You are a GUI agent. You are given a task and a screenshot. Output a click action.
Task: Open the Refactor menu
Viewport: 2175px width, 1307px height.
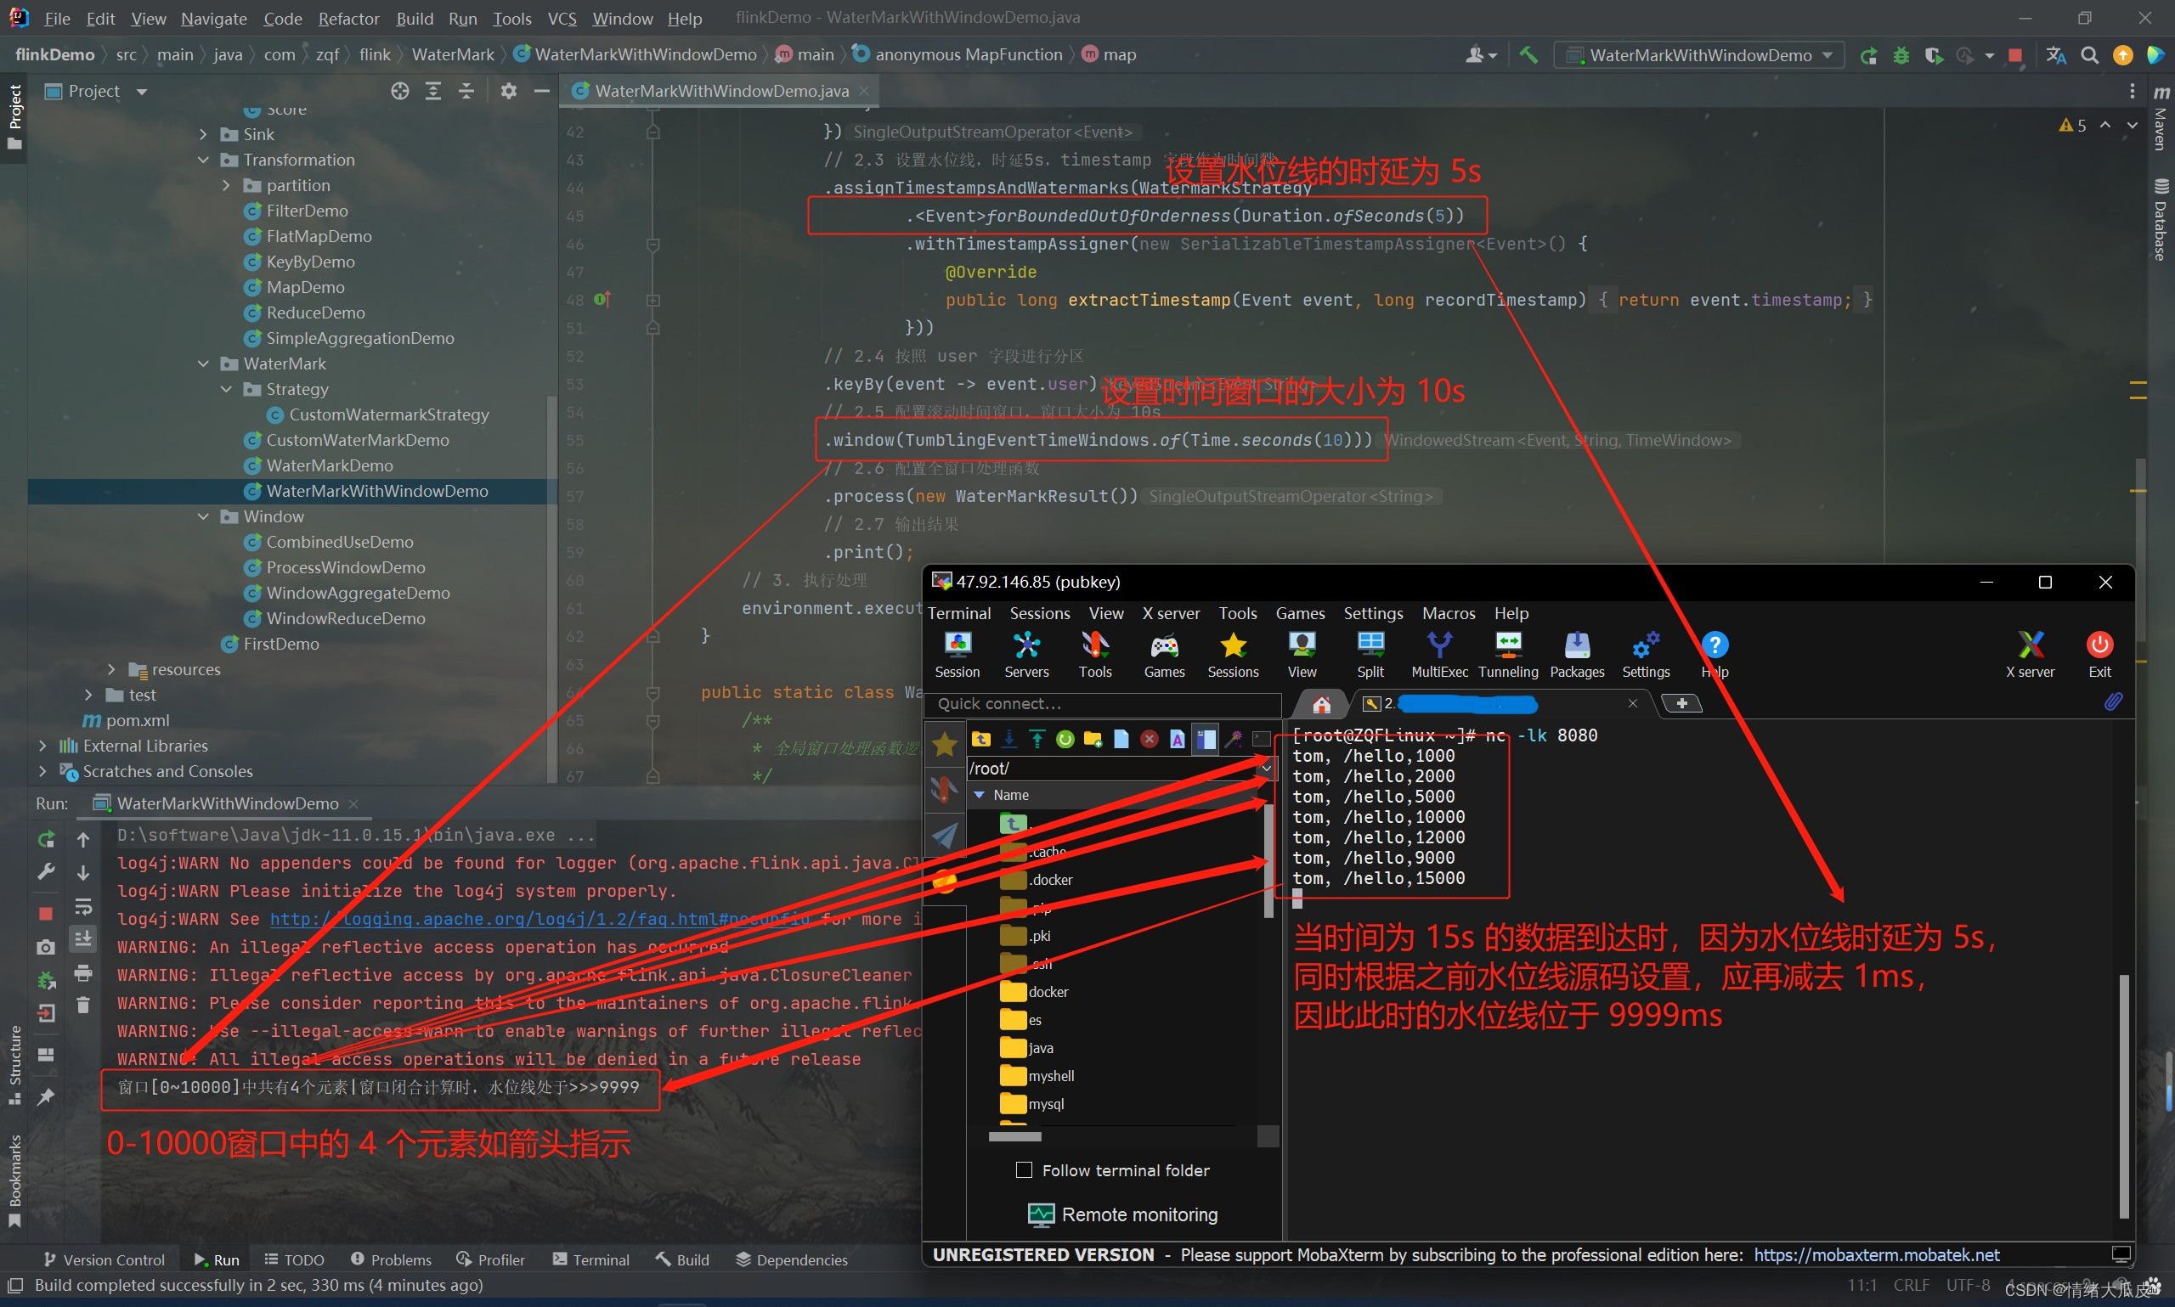[348, 18]
